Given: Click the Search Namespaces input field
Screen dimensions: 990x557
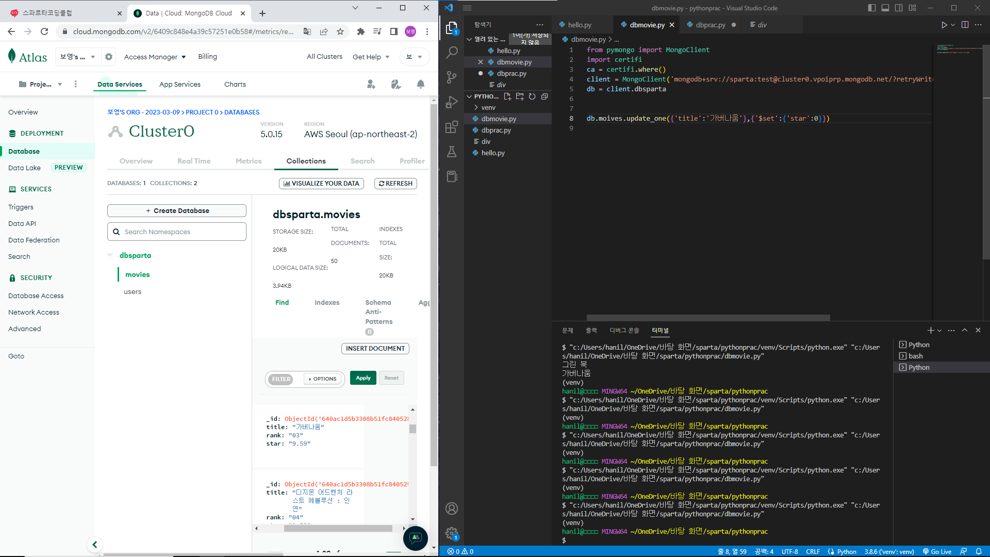Looking at the screenshot, I should tap(177, 232).
